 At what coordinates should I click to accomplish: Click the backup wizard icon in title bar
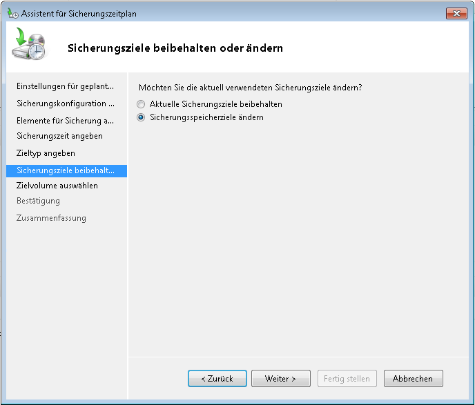click(x=12, y=12)
